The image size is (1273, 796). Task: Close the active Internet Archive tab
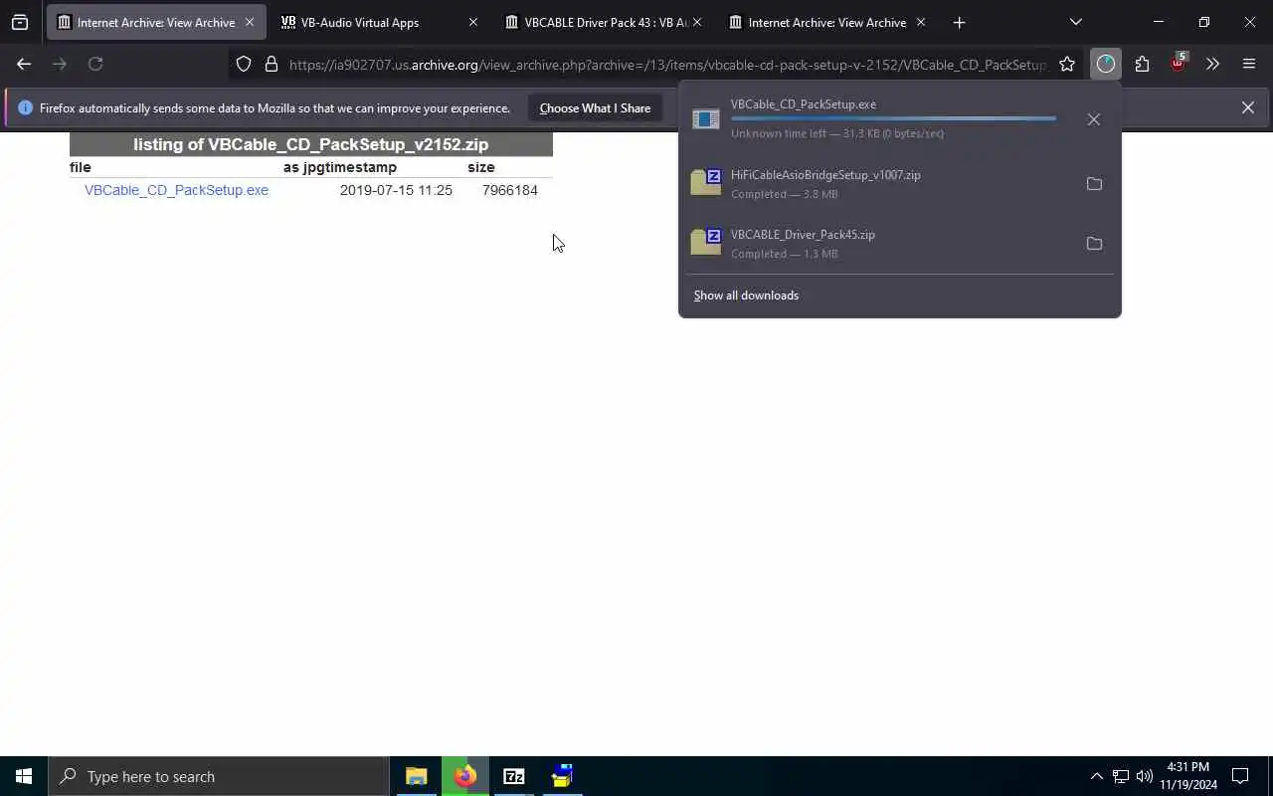[249, 22]
